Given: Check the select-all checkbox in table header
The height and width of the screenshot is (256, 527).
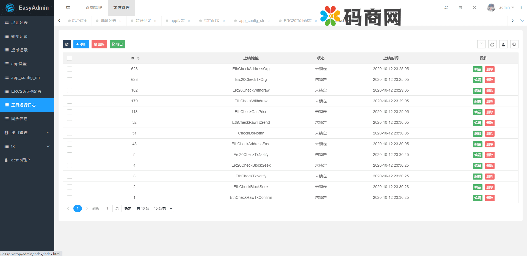Looking at the screenshot, I should [70, 58].
